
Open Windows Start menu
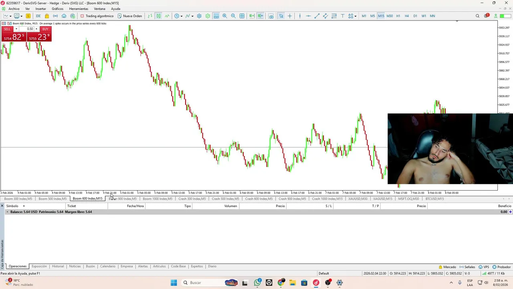pyautogui.click(x=174, y=283)
